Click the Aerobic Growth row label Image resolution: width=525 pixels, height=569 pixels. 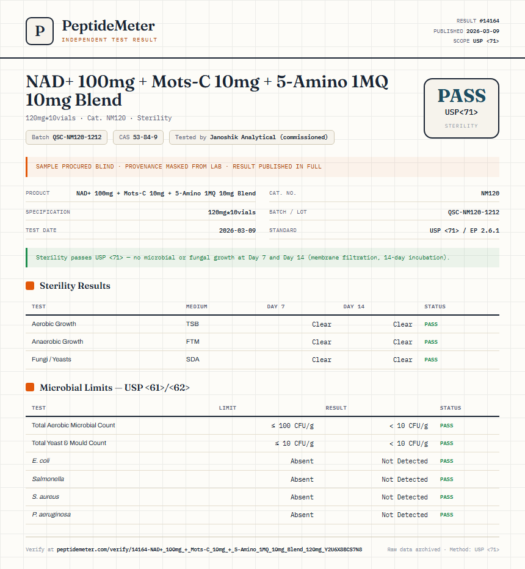(54, 324)
